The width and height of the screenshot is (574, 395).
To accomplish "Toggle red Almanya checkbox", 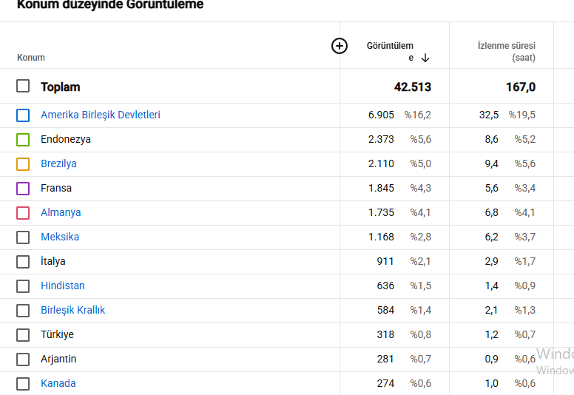I will point(23,213).
